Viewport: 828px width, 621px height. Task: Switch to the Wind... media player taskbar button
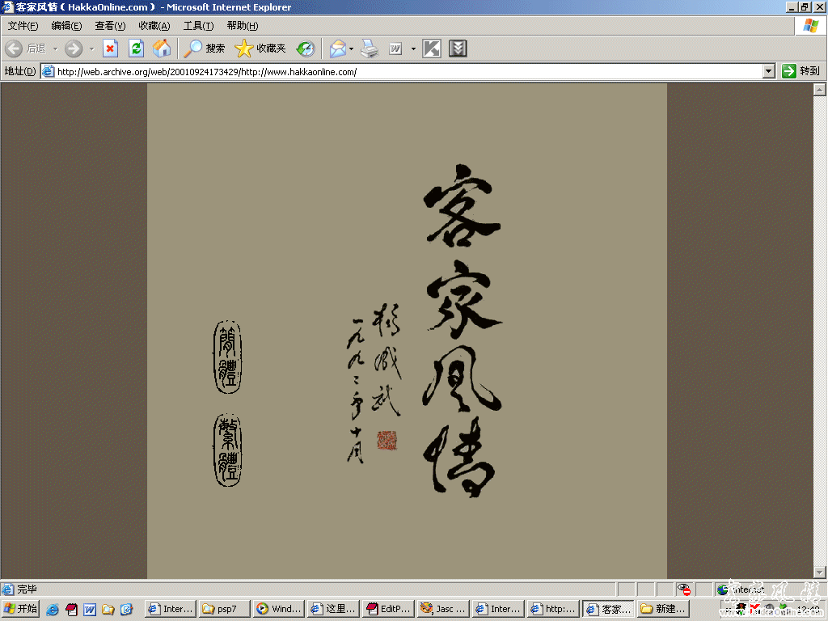279,609
